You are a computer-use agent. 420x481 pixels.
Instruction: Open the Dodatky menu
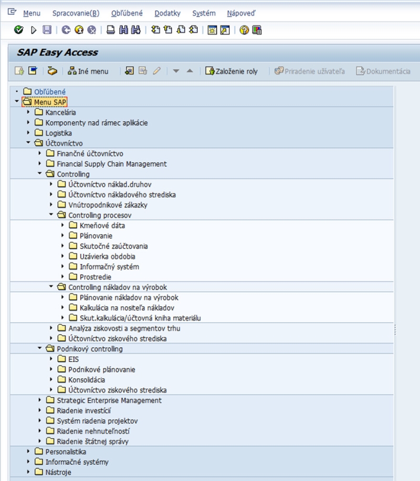[x=167, y=13]
